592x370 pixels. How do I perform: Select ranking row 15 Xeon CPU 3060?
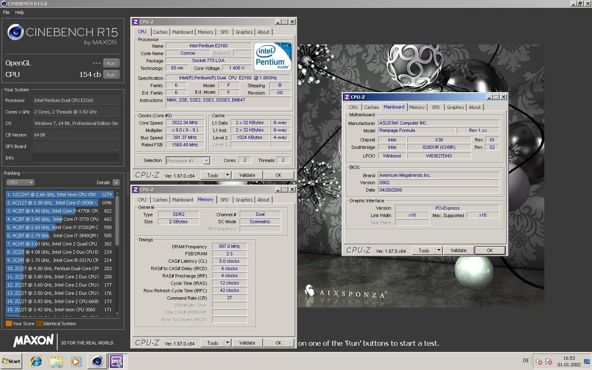pyautogui.click(x=60, y=310)
